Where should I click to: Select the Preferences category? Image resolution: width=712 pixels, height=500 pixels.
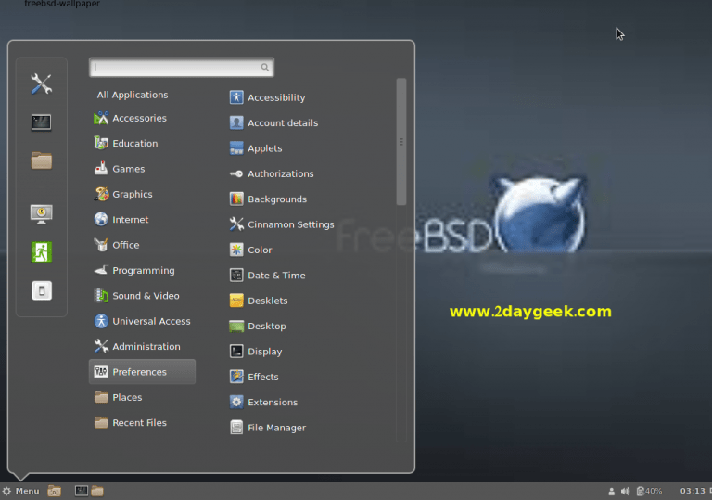(142, 372)
